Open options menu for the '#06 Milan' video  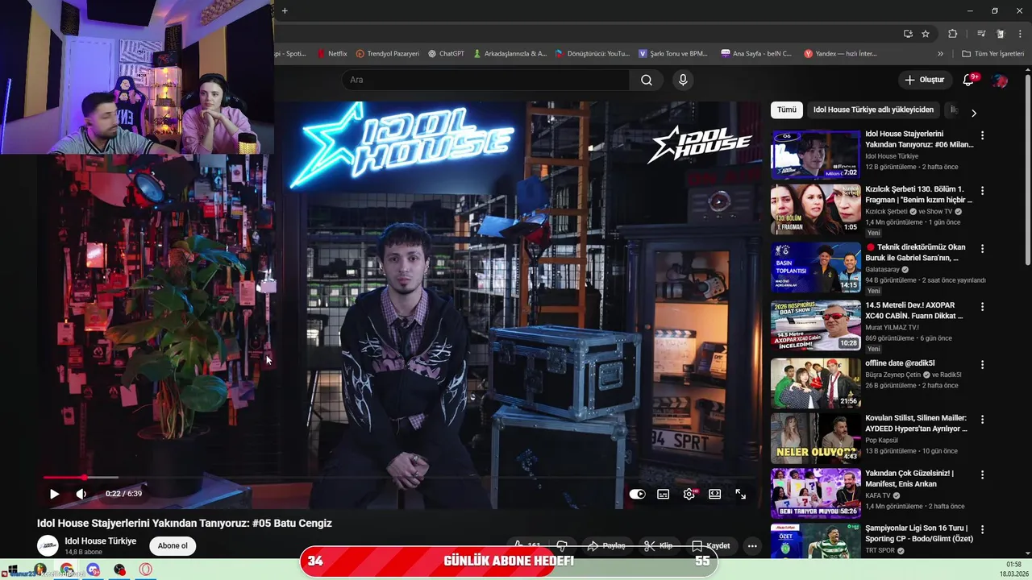tap(982, 135)
